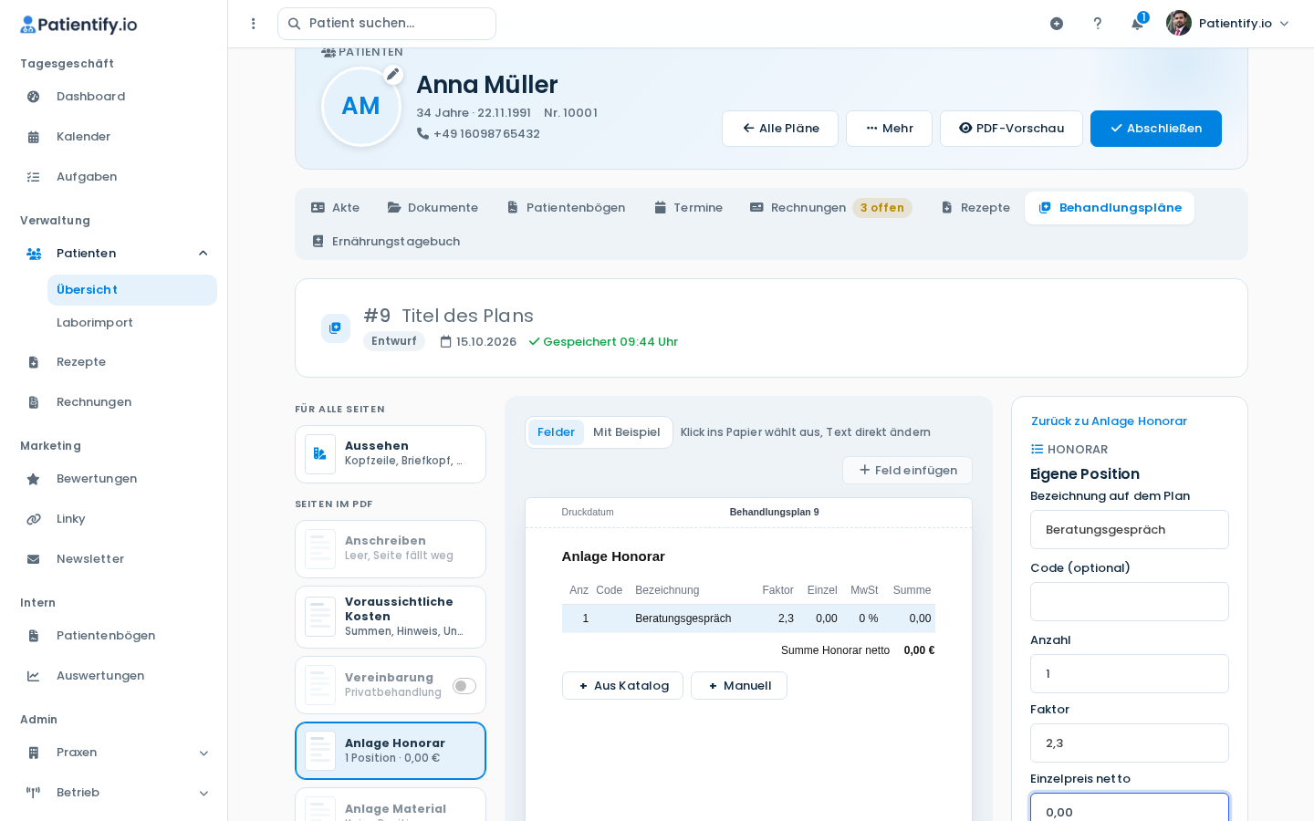Click the Abschließen button
The height and width of the screenshot is (821, 1314).
(x=1156, y=129)
